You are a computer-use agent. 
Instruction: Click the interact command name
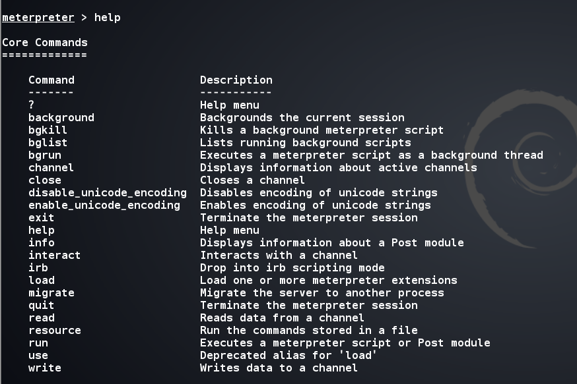pos(54,255)
